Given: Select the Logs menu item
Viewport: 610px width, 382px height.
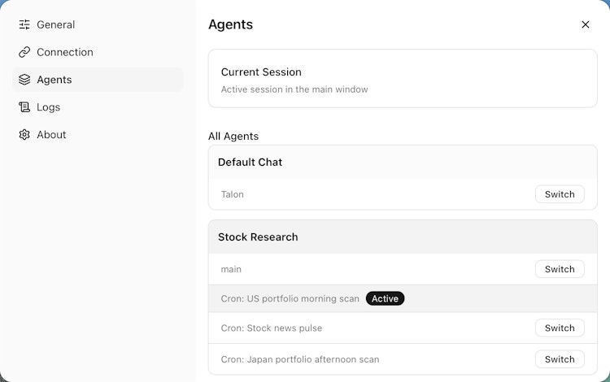Looking at the screenshot, I should (x=48, y=107).
